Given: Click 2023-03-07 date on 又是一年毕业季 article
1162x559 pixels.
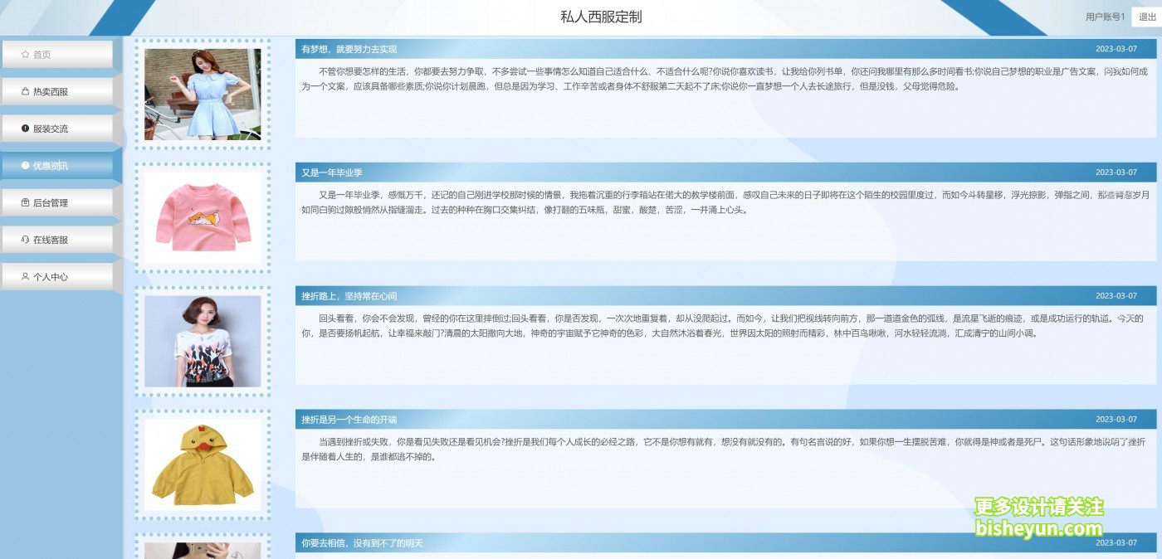Looking at the screenshot, I should click(1116, 173).
